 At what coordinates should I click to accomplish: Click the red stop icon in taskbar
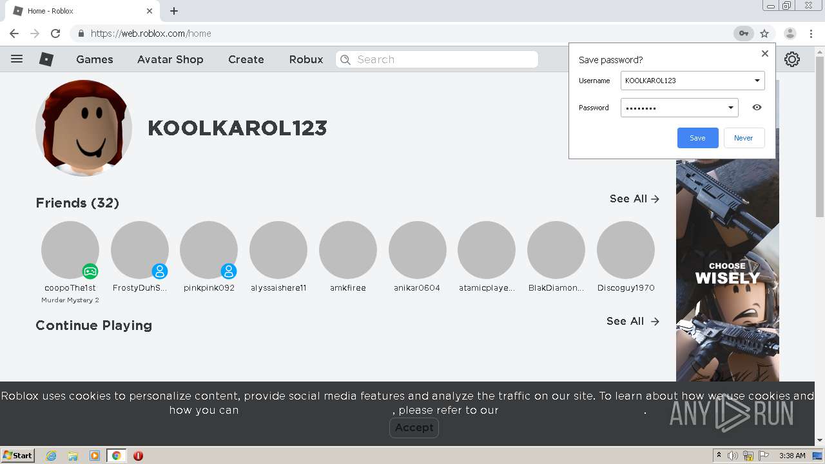138,456
